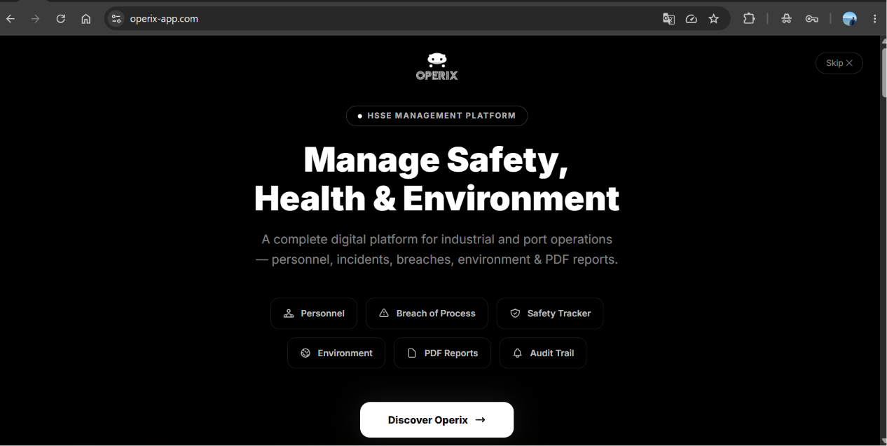Open the browser extensions puzzle icon
This screenshot has width=887, height=446.
(x=749, y=19)
